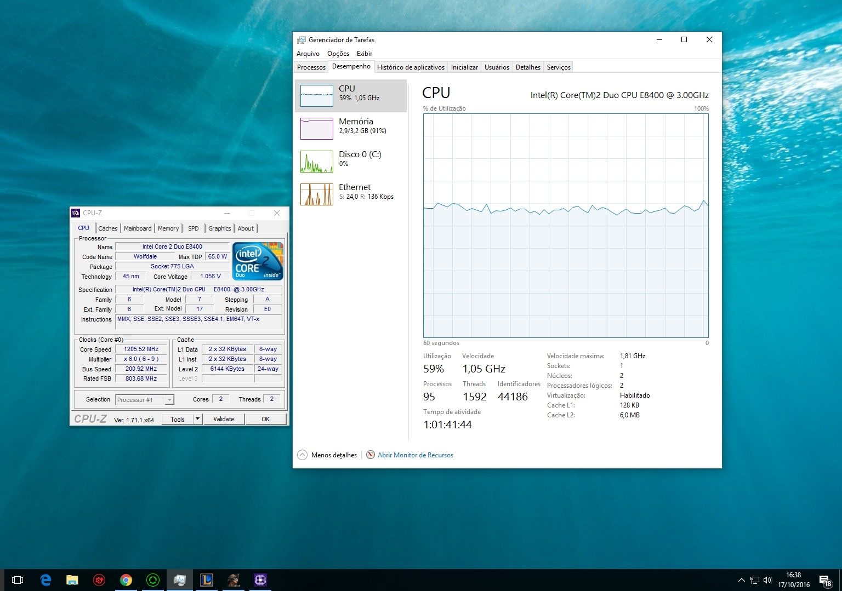Open the game character icon in taskbar
This screenshot has height=591, width=842.
click(x=234, y=580)
